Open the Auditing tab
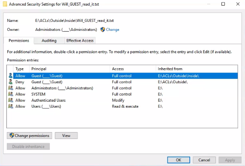 49,40
